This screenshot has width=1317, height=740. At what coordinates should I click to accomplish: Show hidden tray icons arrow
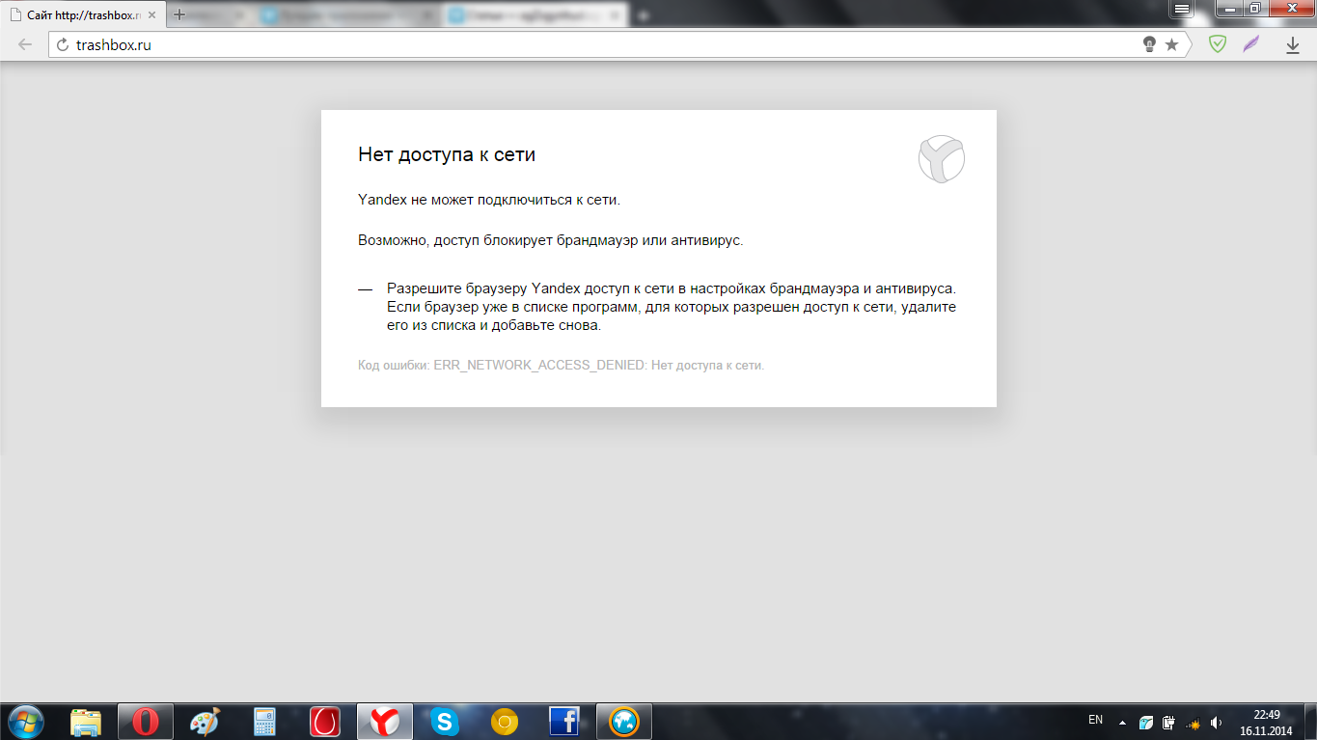click(x=1122, y=723)
